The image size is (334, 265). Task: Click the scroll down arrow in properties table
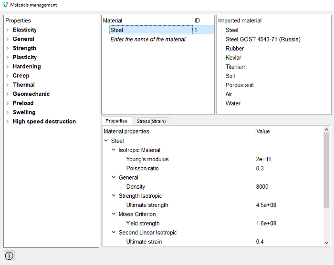pyautogui.click(x=326, y=243)
